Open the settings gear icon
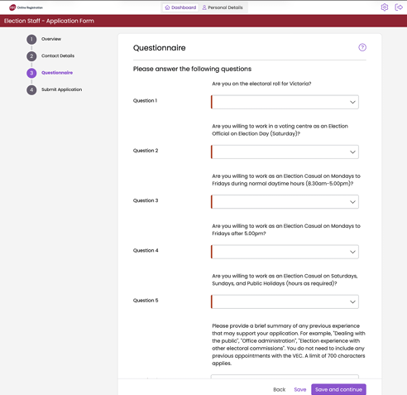Screen dimensions: 407x395 pos(385,7)
